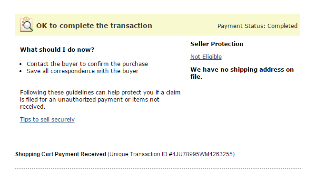Click the clipboard magnifying glass icon

coord(27,24)
